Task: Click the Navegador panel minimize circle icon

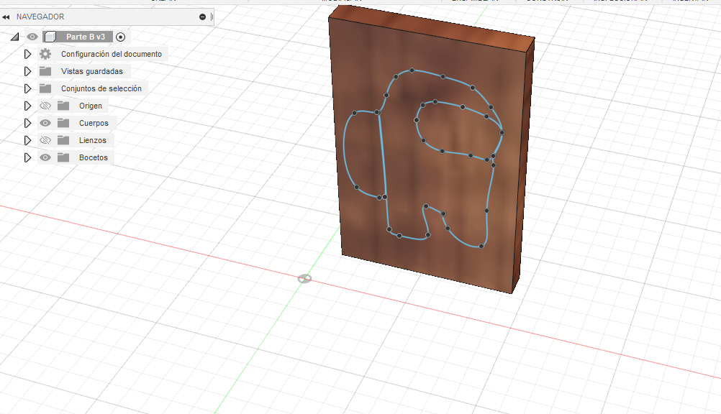Action: click(x=202, y=17)
